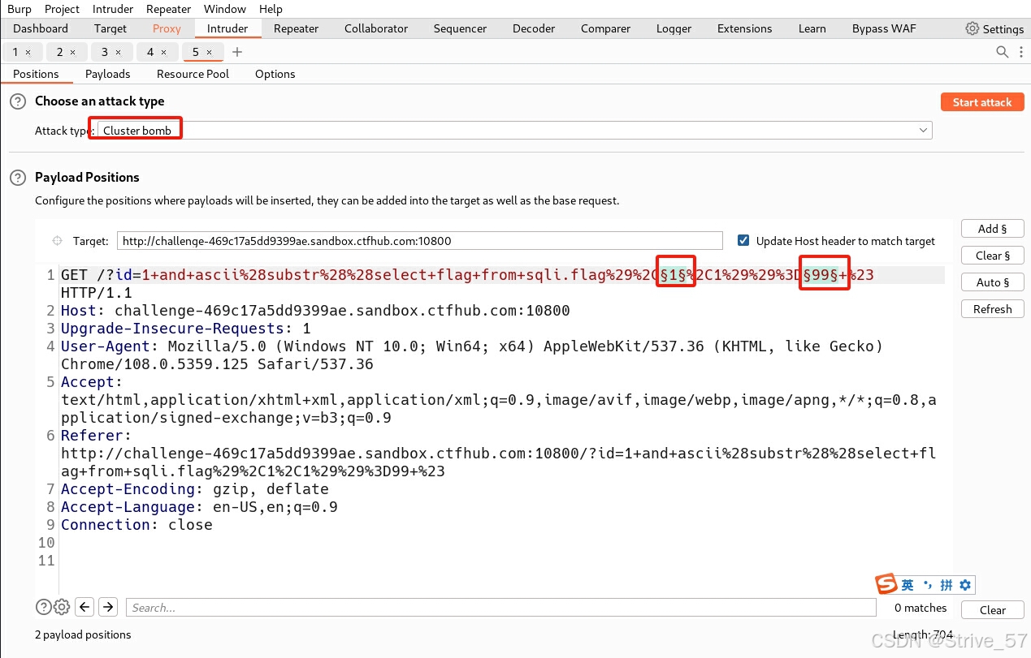Click Start attack button
1031x658 pixels.
(981, 102)
